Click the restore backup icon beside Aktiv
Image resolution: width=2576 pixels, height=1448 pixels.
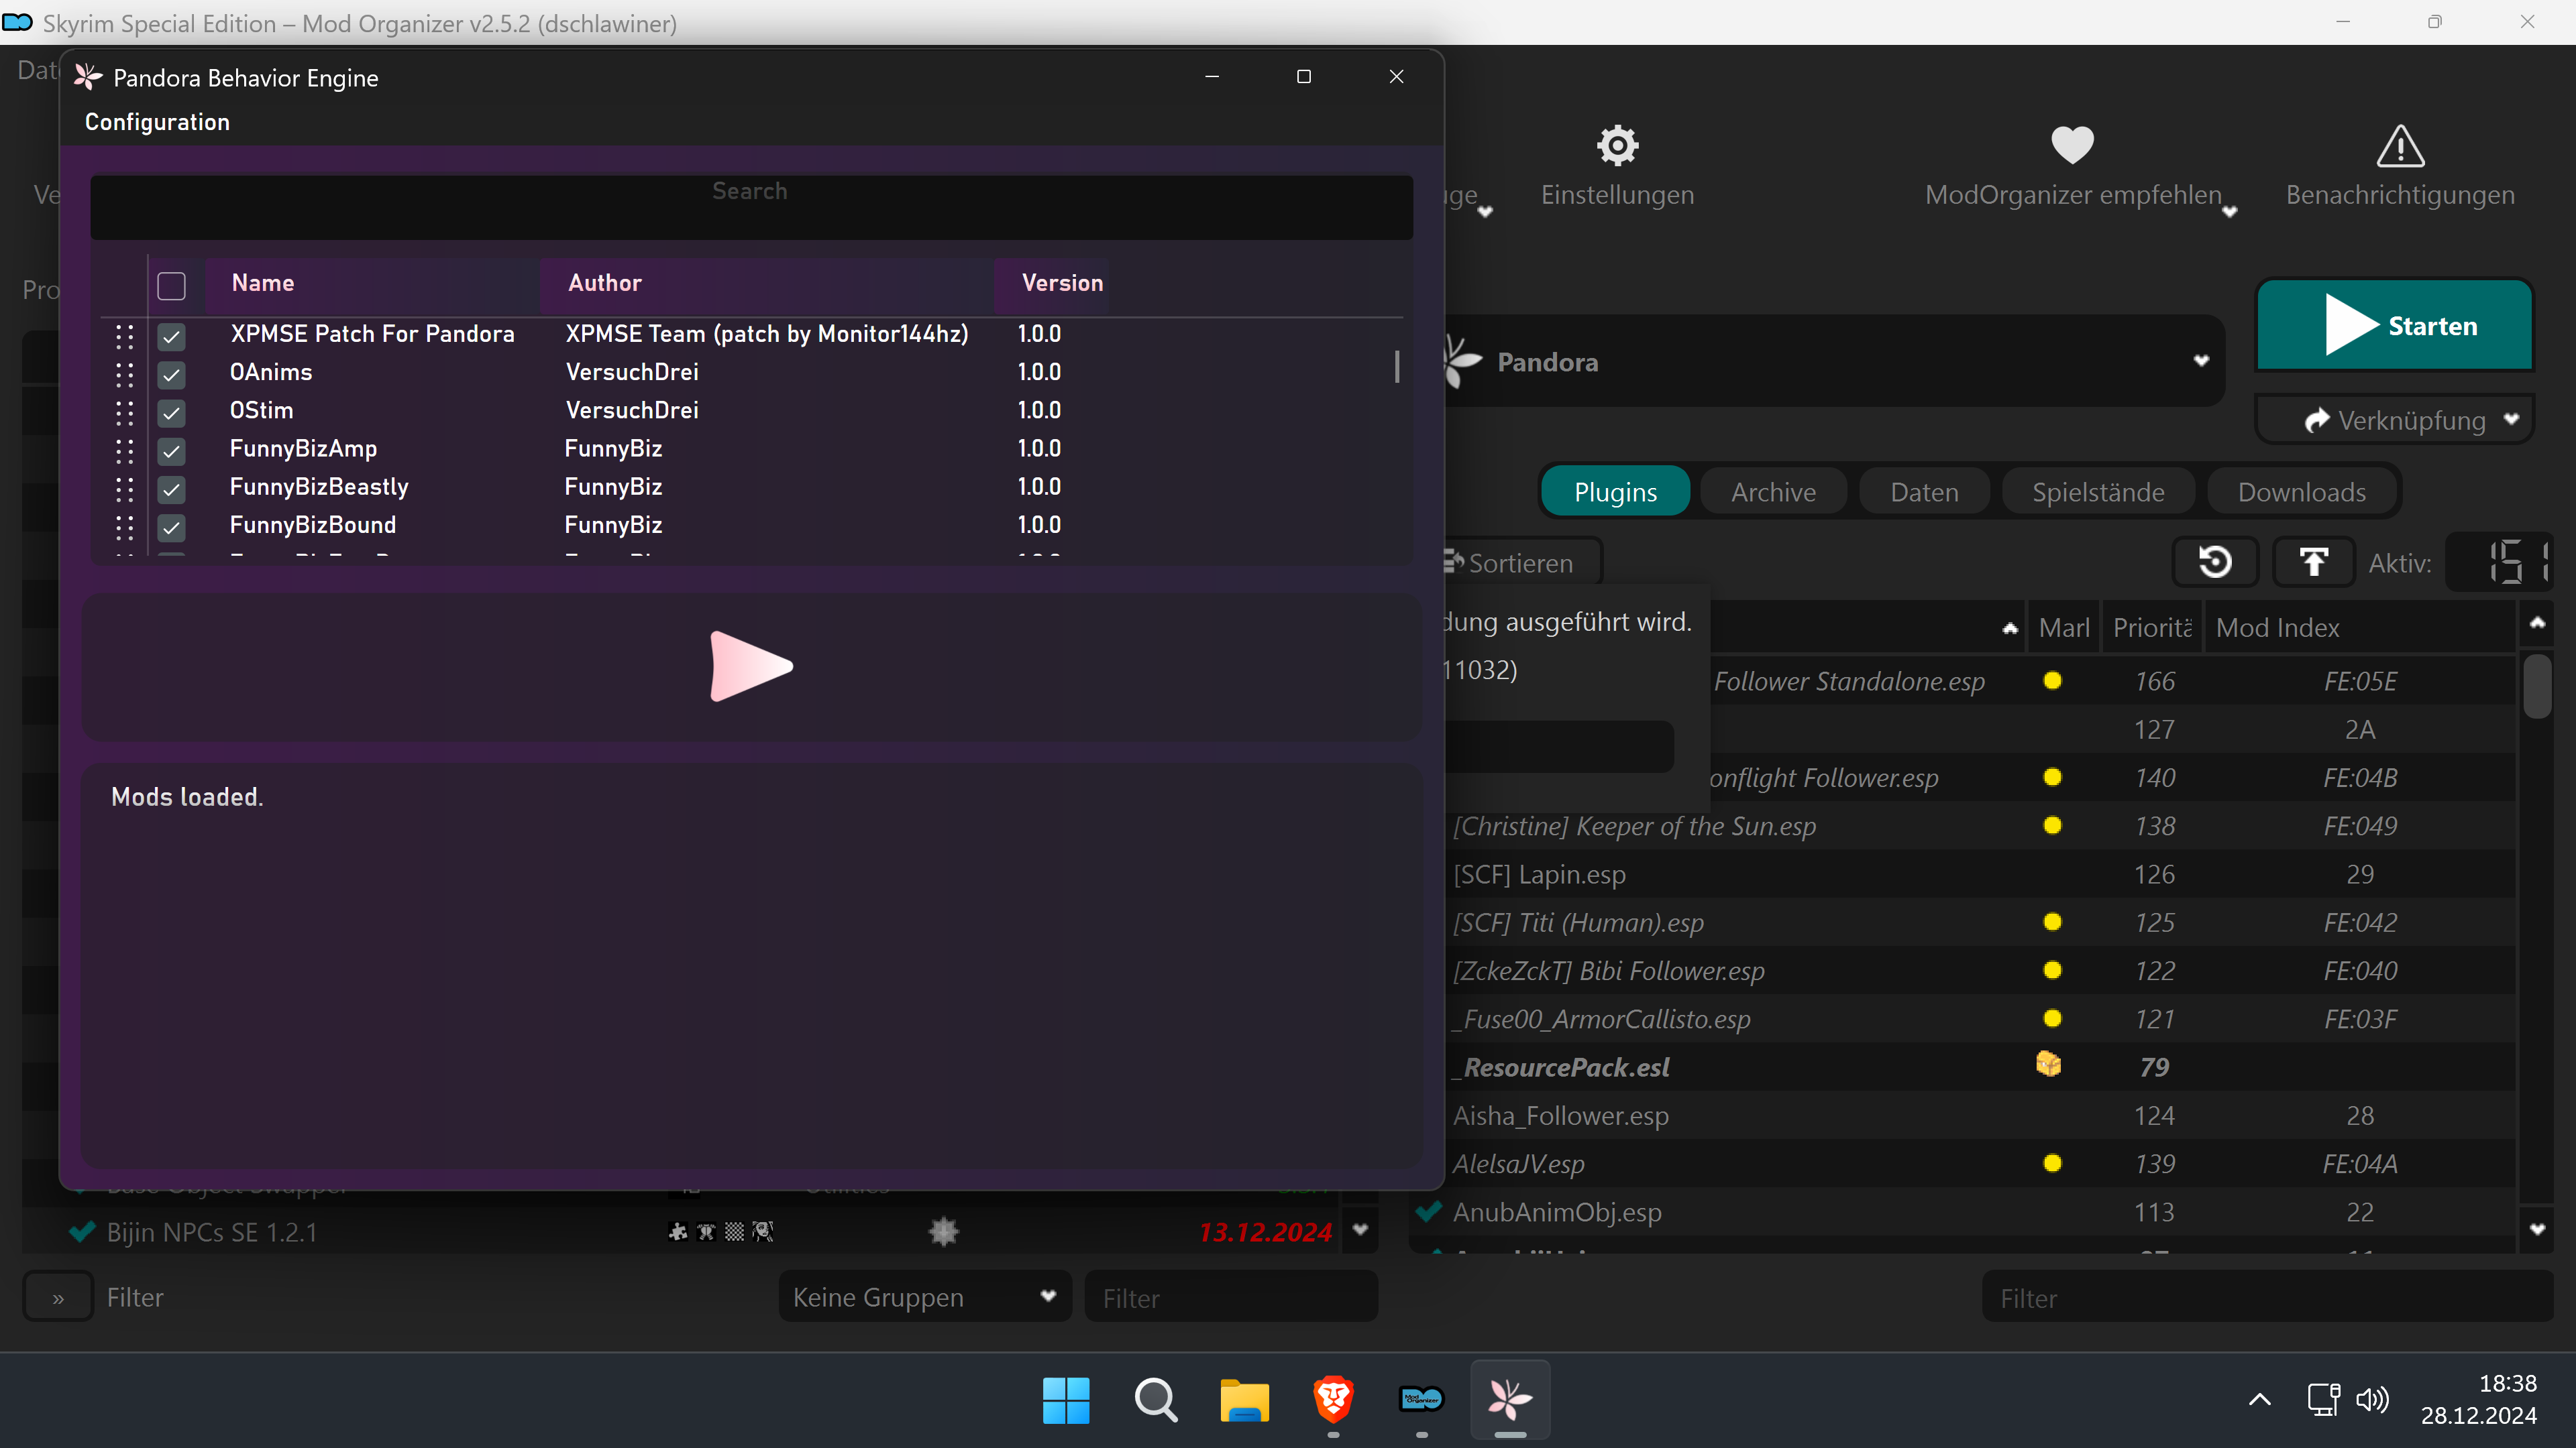tap(2215, 562)
